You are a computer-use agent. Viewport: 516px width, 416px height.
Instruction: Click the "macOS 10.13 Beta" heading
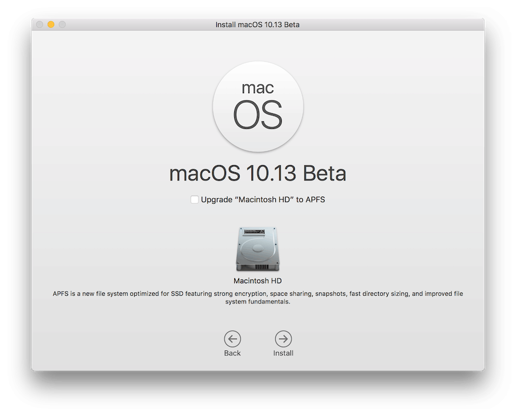point(257,173)
